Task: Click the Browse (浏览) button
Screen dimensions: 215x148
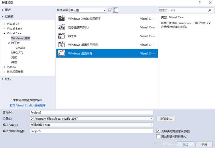Action: coord(166,119)
